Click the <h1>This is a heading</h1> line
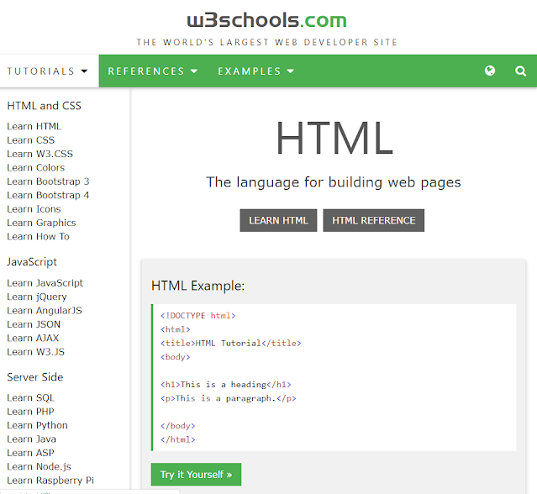This screenshot has width=537, height=494. pyautogui.click(x=226, y=385)
